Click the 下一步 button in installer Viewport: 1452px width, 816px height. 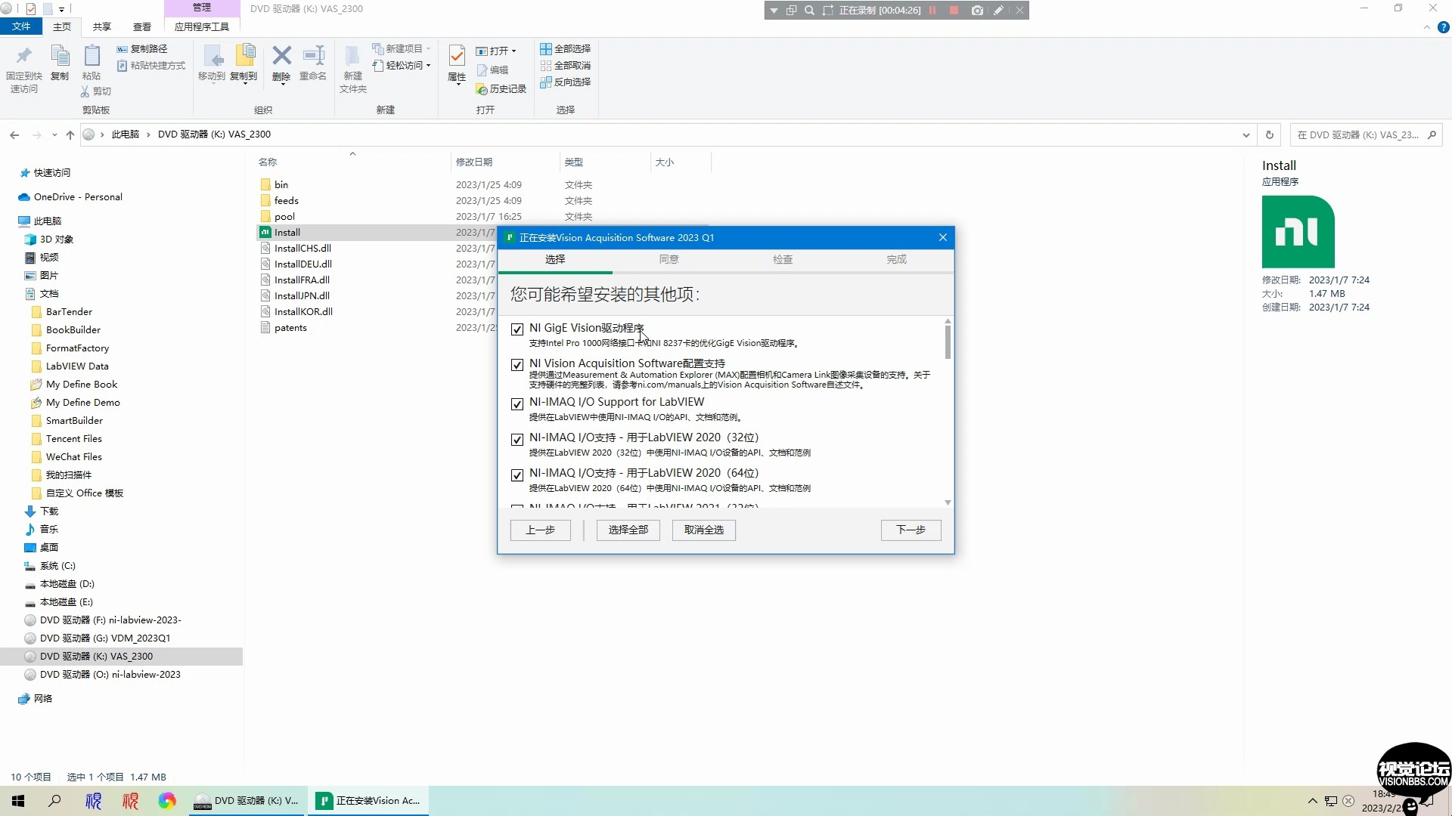click(x=911, y=530)
